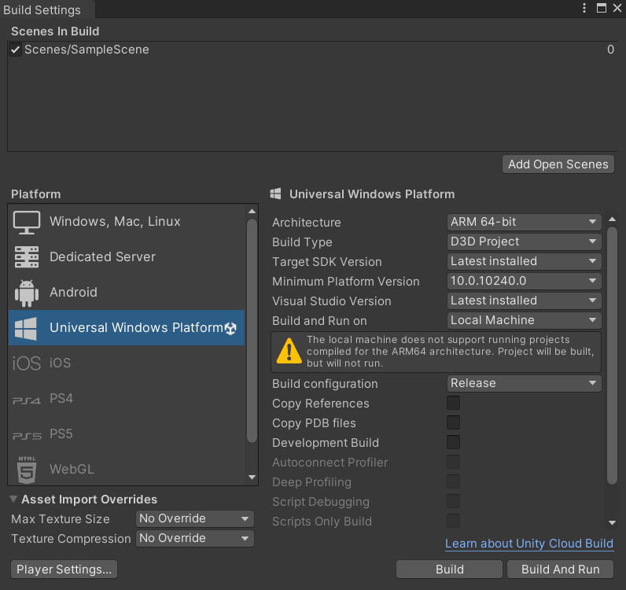
Task: Click the Universal Windows Platform logo in list
Action: [x=25, y=328]
